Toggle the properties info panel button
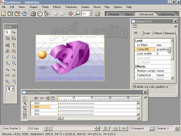Viewport: 181px width, 136px height. pyautogui.click(x=33, y=13)
